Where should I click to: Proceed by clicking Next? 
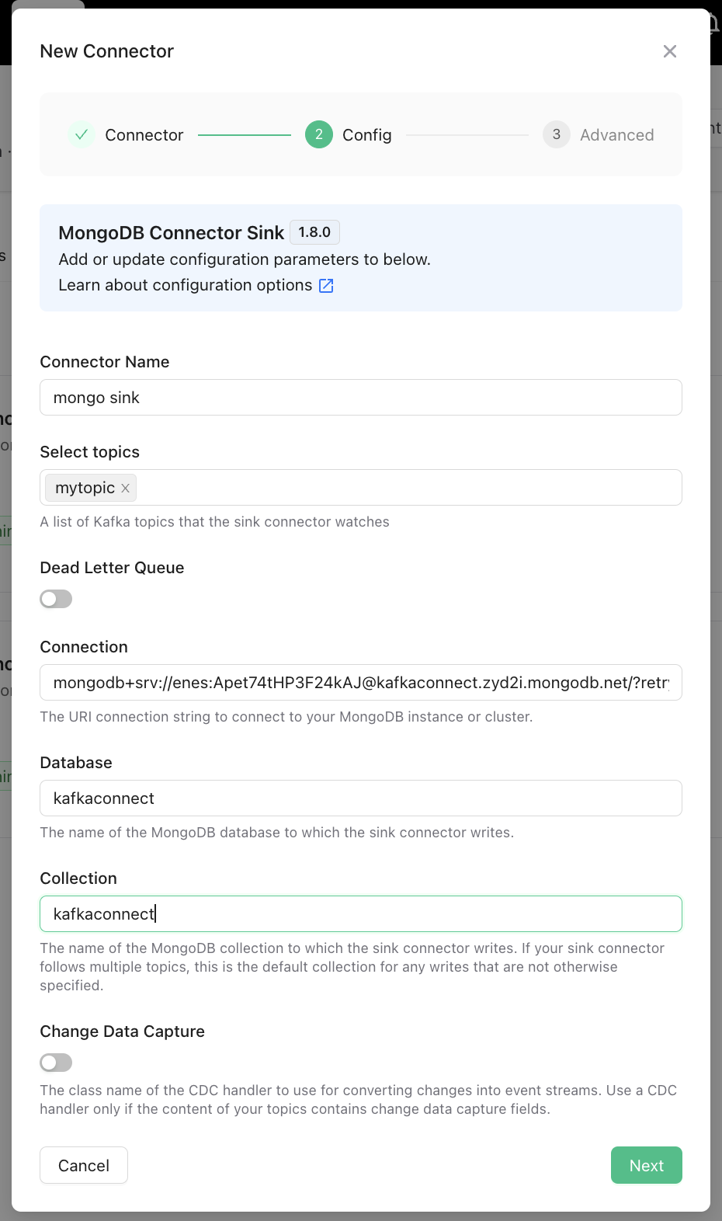pyautogui.click(x=646, y=1165)
